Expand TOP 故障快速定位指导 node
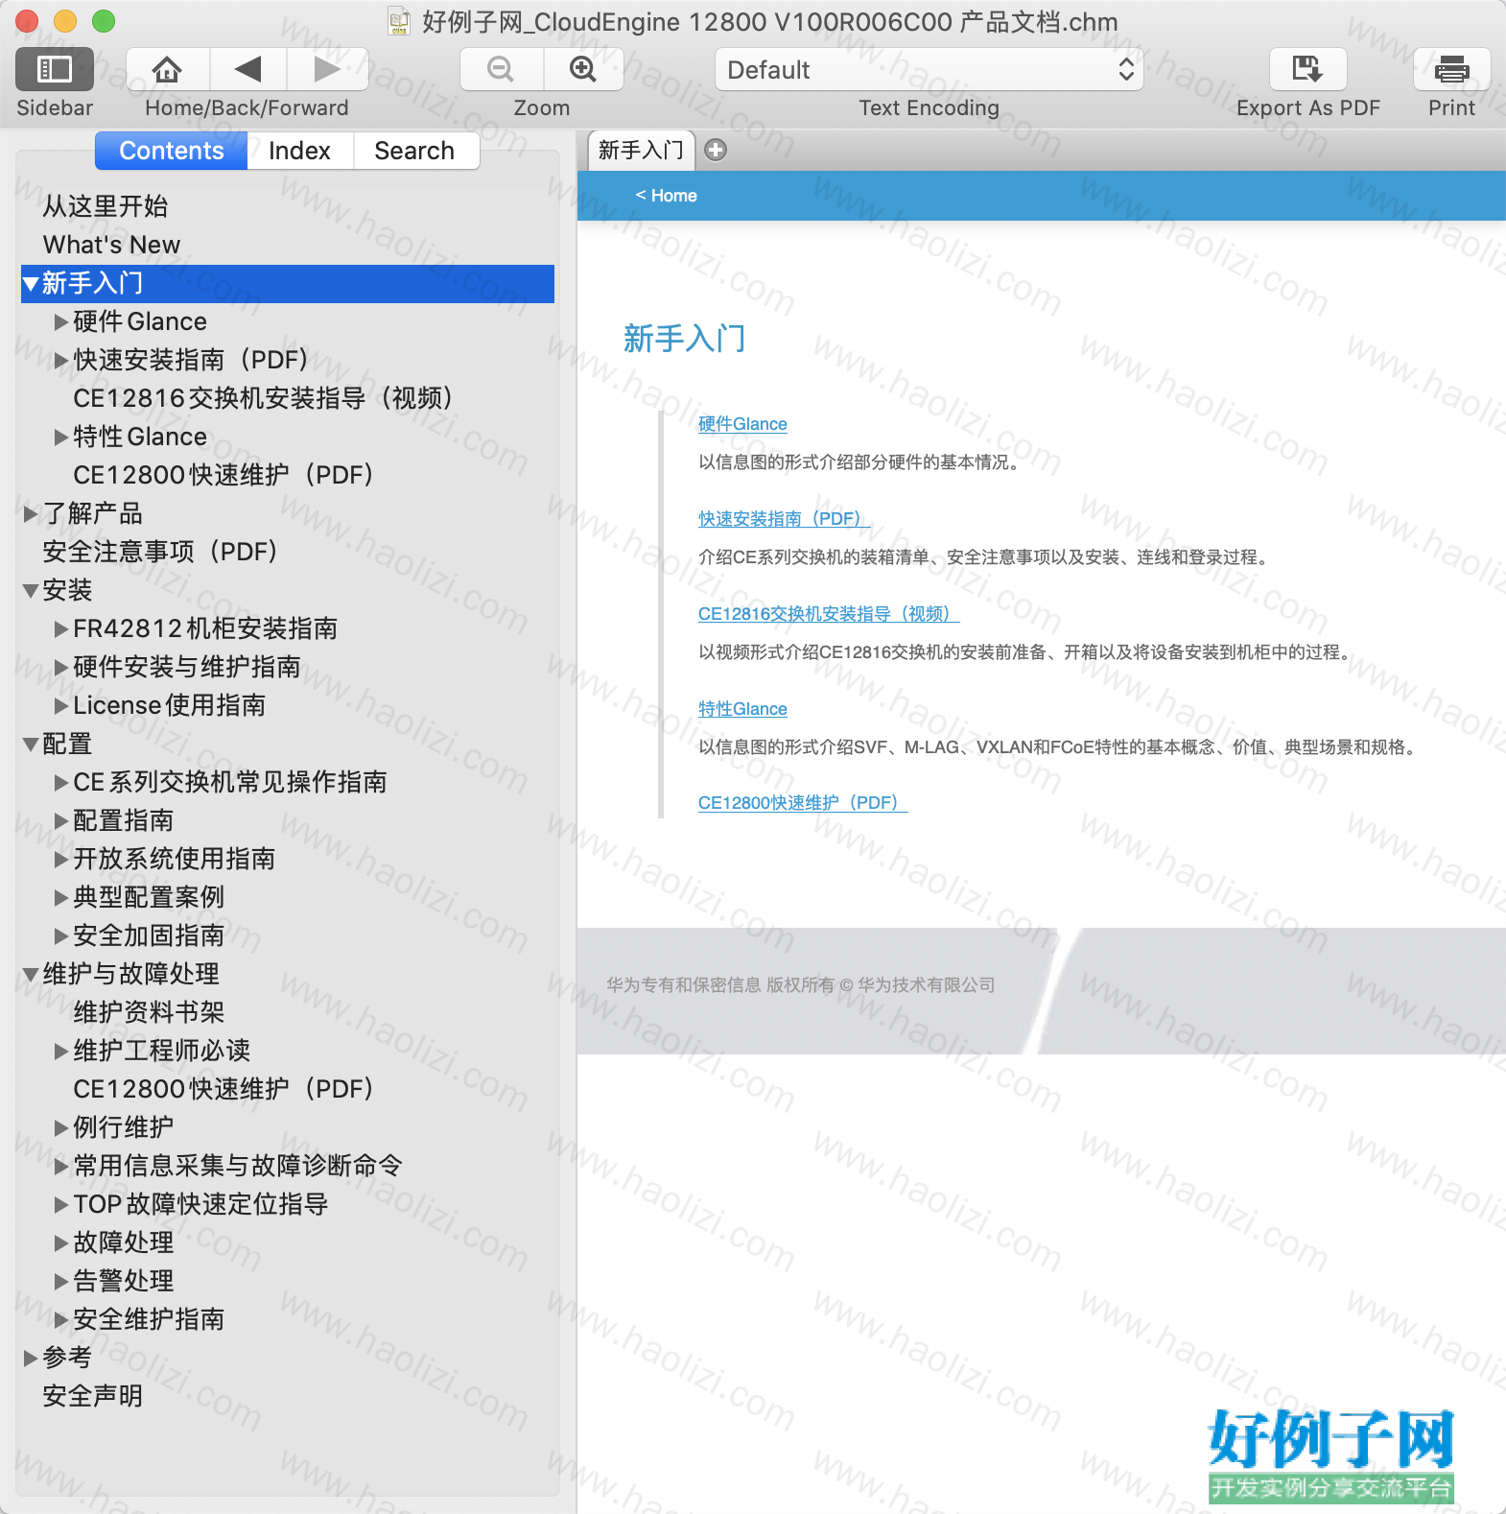1506x1514 pixels. [61, 1204]
